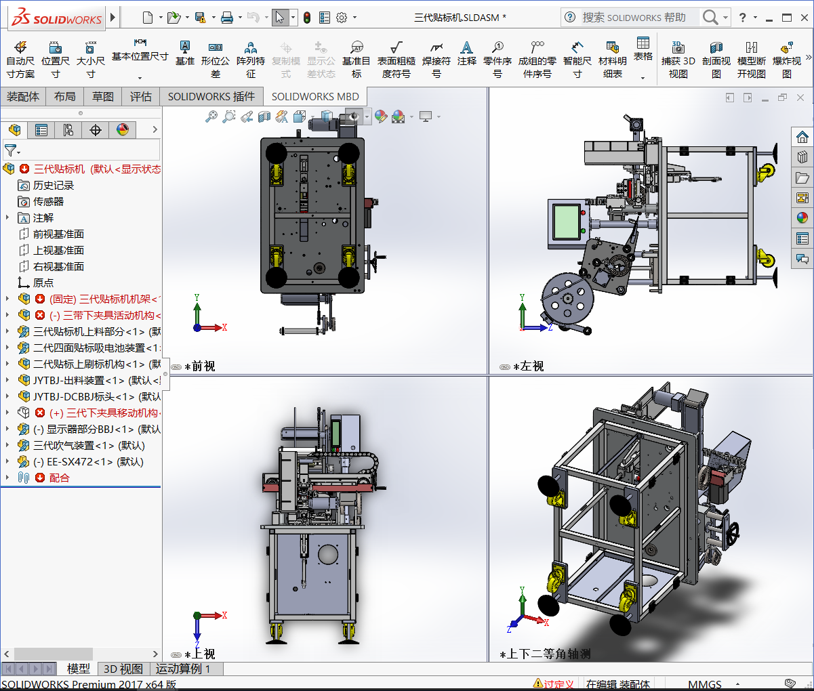Expand 三代吹气装置<1> component

point(7,445)
